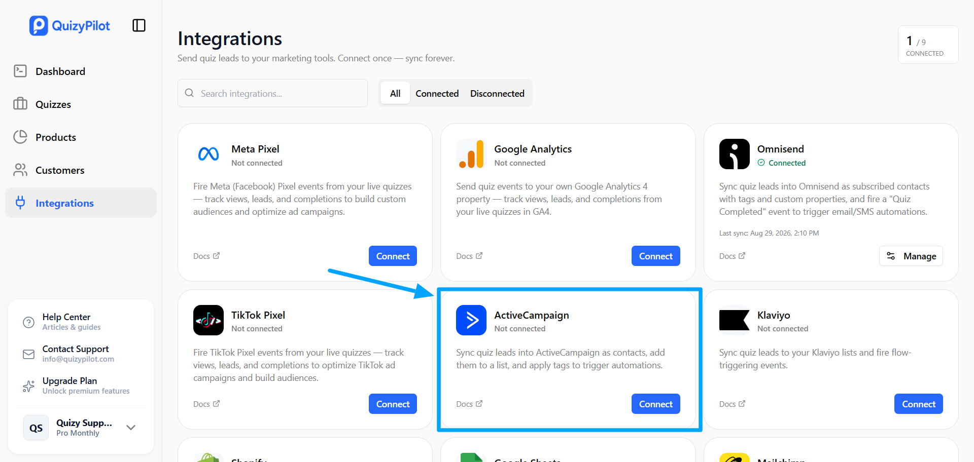Click the Meta Pixel logo

208,154
